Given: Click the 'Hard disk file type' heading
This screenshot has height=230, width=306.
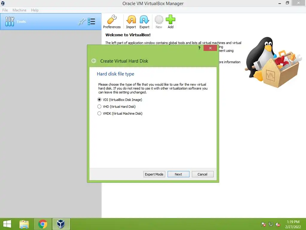Looking at the screenshot, I should 116,74.
